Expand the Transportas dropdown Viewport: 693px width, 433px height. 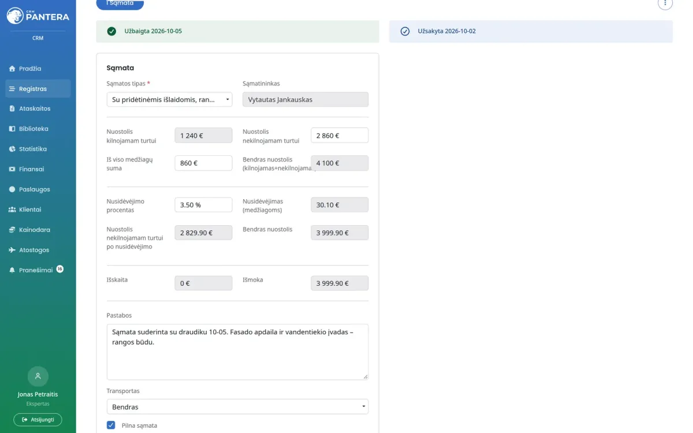tap(237, 407)
